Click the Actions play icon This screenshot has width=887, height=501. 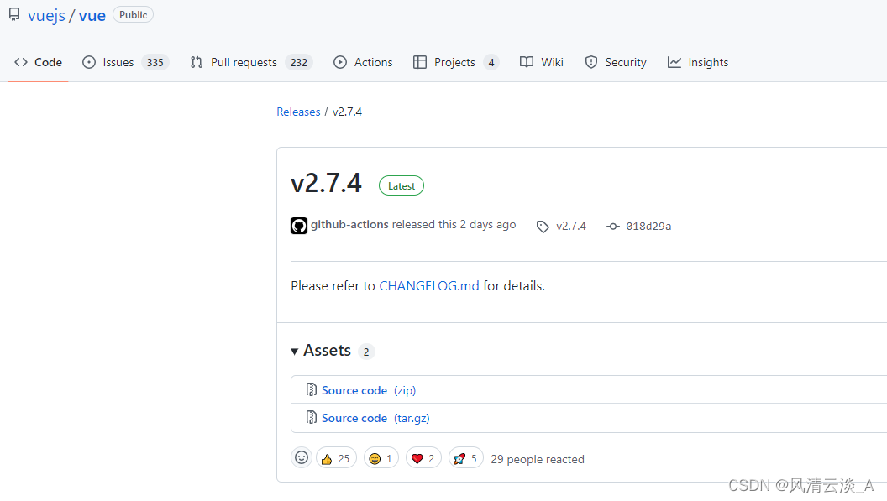click(340, 62)
